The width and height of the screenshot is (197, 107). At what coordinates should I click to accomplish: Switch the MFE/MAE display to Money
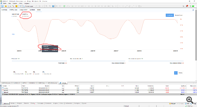click(180, 73)
